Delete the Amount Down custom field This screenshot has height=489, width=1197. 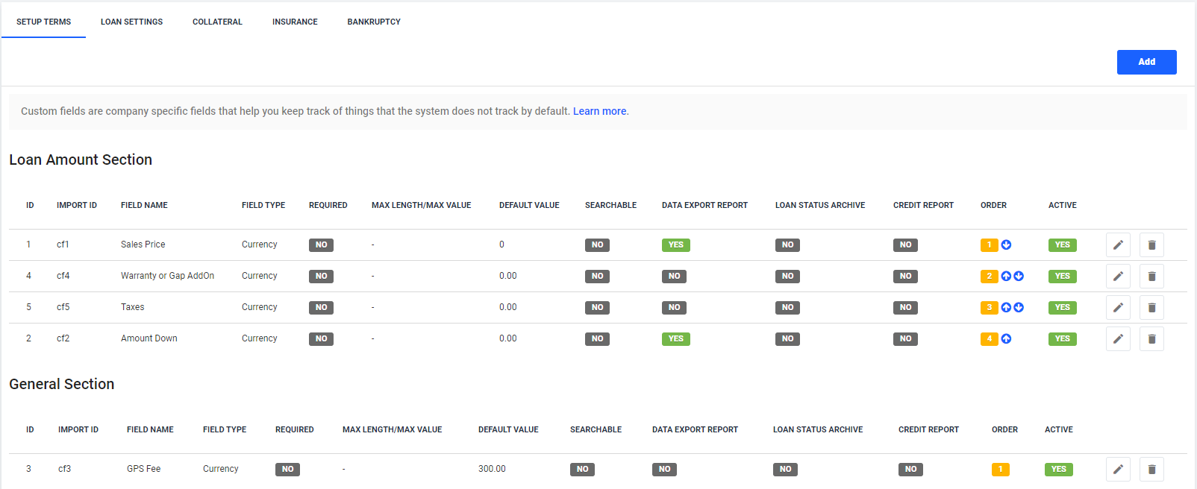pyautogui.click(x=1151, y=338)
